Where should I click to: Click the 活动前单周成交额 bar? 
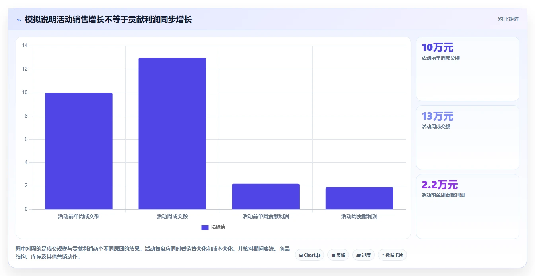point(79,151)
